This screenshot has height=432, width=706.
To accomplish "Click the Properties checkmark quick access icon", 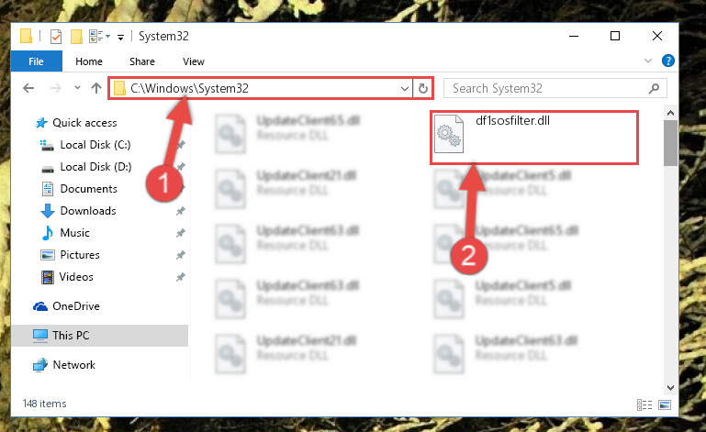I will coord(56,37).
